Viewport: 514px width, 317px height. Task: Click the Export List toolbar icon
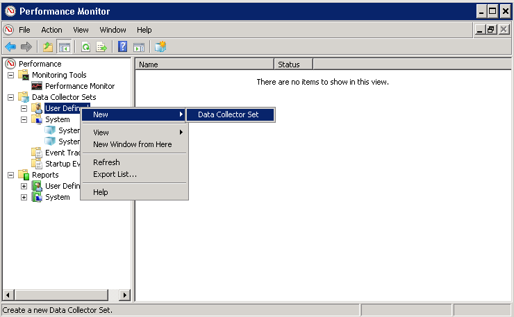pyautogui.click(x=101, y=47)
